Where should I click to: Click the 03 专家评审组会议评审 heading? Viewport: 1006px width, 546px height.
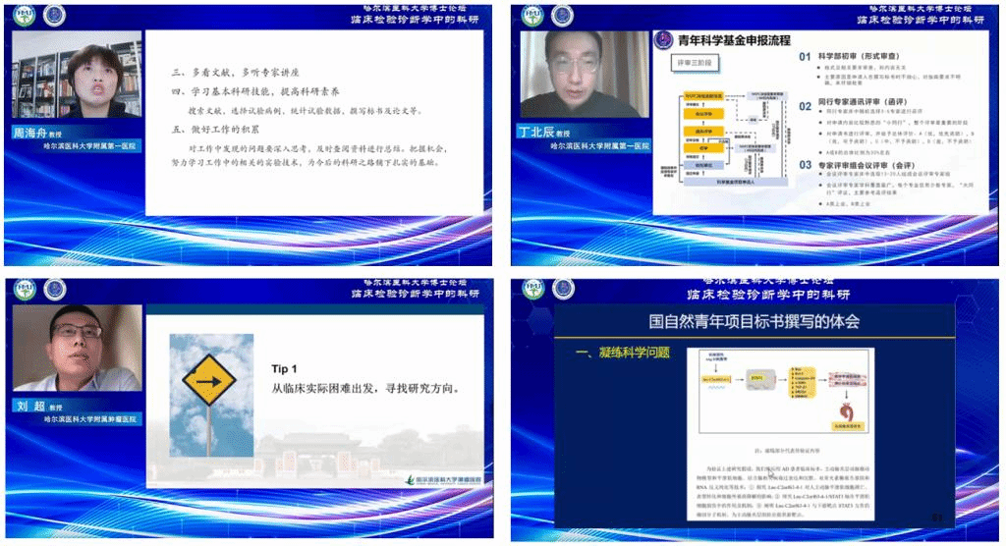tap(865, 165)
